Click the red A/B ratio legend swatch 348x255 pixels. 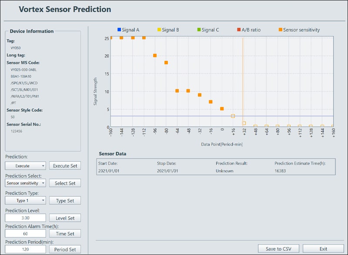coord(239,30)
